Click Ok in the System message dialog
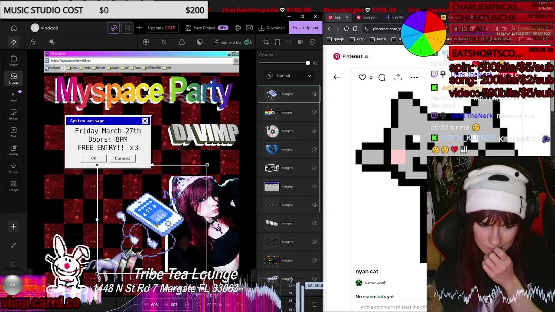The height and width of the screenshot is (312, 555). [93, 158]
